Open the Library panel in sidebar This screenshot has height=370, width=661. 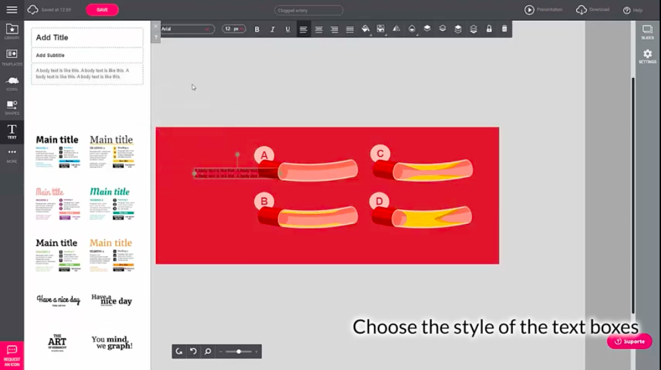(11, 31)
